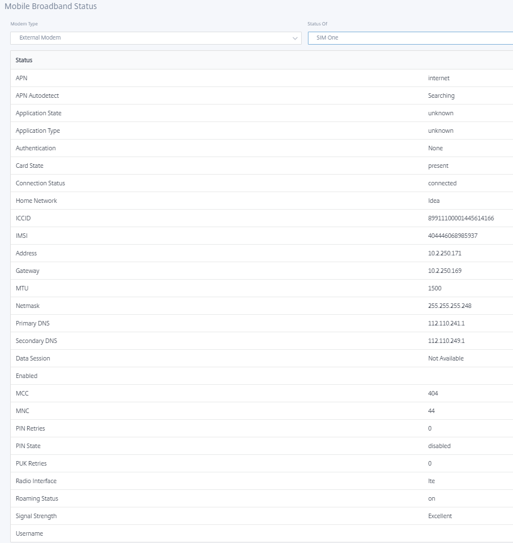Screen dimensions: 513x543
Task: Click the Home Network value 'Idea'
Action: (434, 201)
